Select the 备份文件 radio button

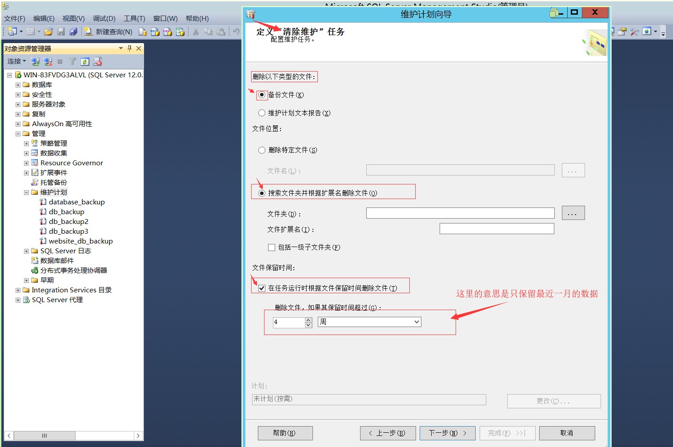pos(262,95)
